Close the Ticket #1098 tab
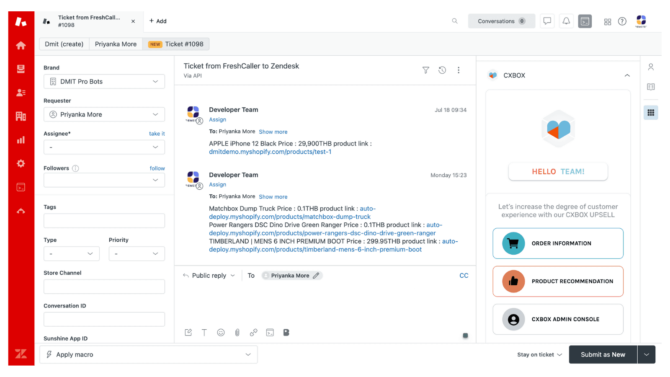 (x=133, y=21)
